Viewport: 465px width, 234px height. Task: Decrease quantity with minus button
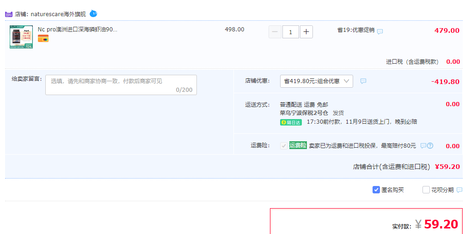(275, 32)
